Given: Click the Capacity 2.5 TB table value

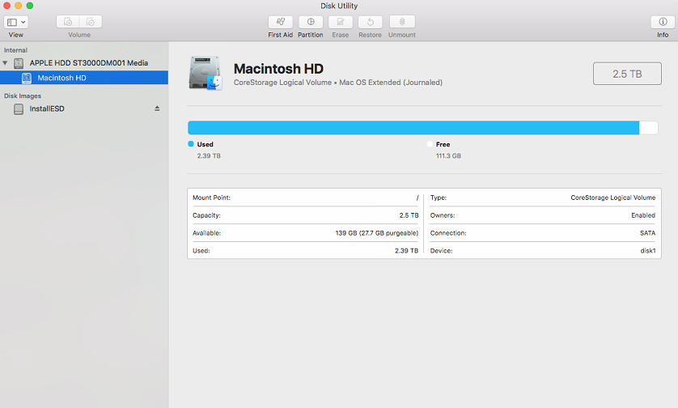Looking at the screenshot, I should click(x=409, y=215).
